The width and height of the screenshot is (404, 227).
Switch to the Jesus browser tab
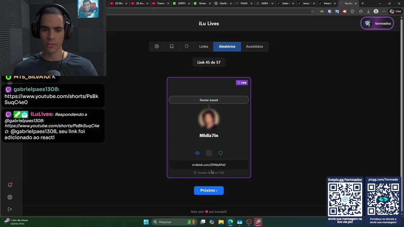tap(306, 3)
